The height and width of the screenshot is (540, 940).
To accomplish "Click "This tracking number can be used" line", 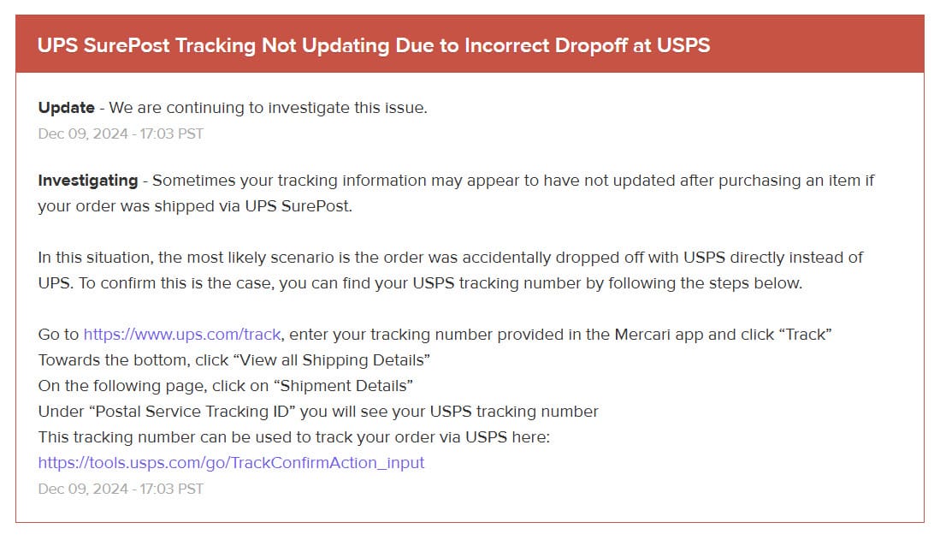I will (294, 437).
